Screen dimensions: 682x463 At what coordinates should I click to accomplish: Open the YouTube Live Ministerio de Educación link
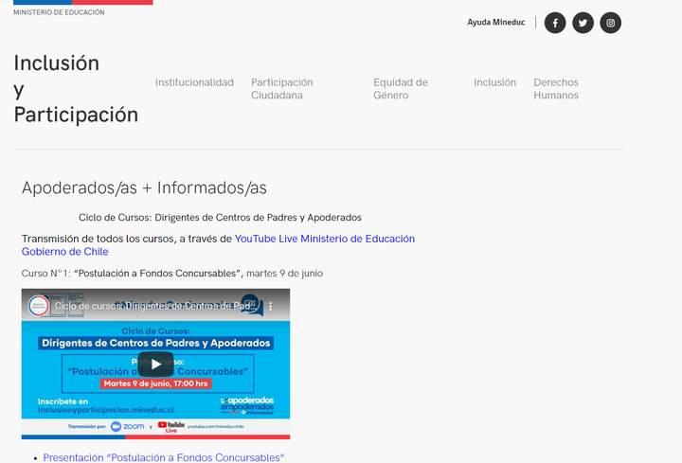[x=324, y=239]
